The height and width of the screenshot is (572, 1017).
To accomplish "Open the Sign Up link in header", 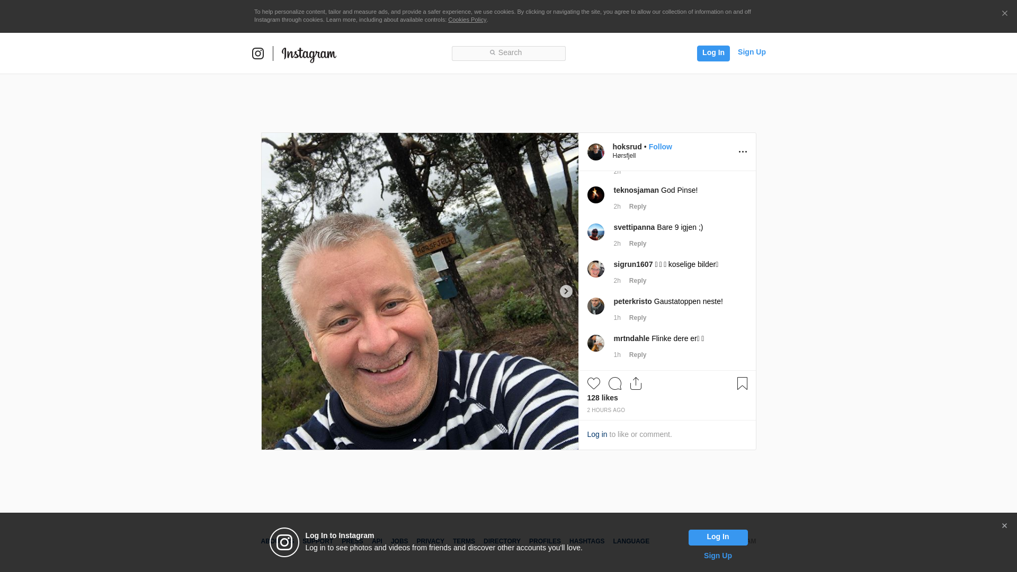I will 751,52.
